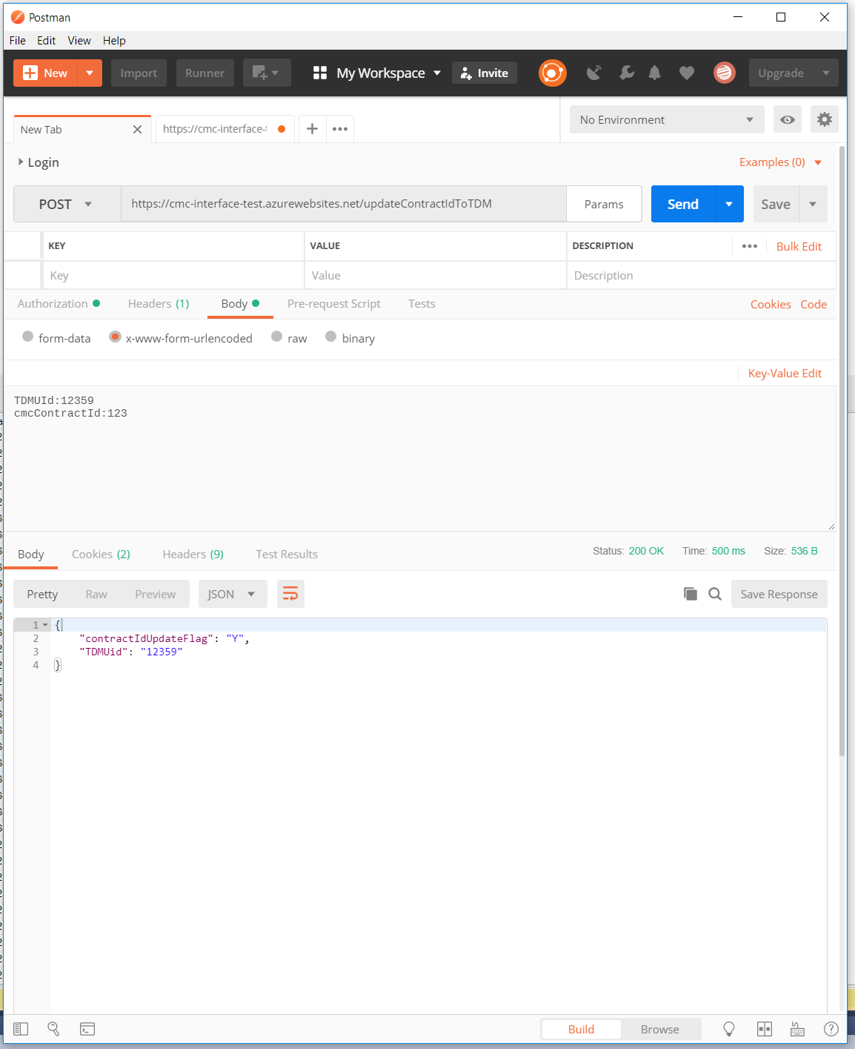Open the Postman console icon

(87, 1029)
